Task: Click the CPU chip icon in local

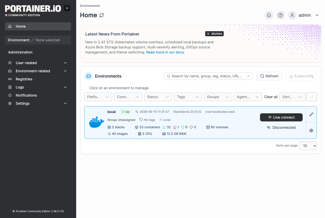Action: point(140,134)
